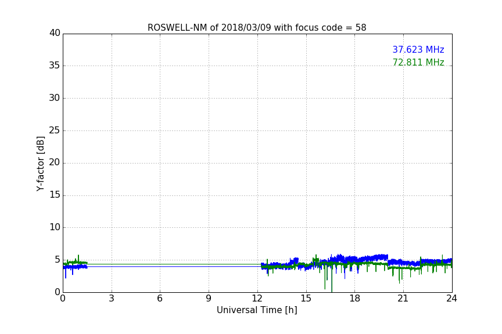The width and height of the screenshot is (502, 334).
Task: Click y-axis tick label 20
Action: [55, 162]
